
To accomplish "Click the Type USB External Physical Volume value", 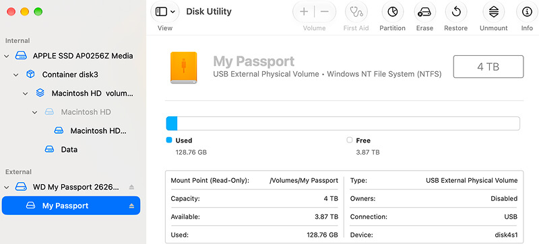I will (x=472, y=181).
